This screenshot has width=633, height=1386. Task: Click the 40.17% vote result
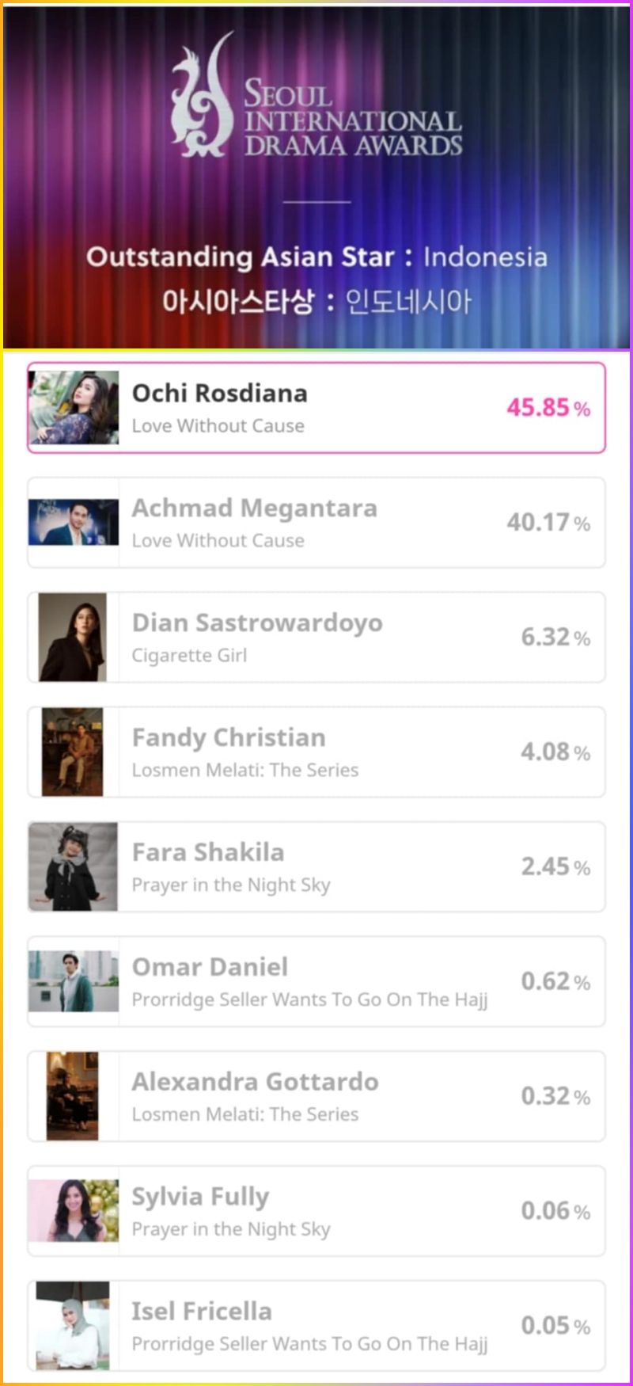(x=548, y=523)
